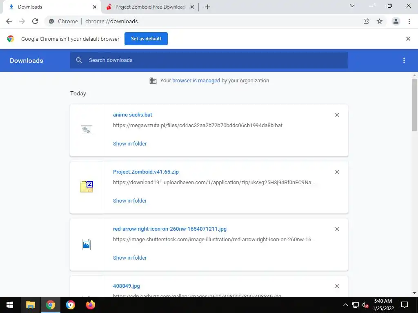Bookmark this page with the star icon
This screenshot has height=313, width=418.
coord(380,21)
